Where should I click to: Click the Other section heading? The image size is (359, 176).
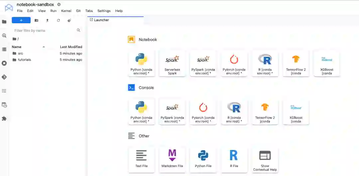tap(144, 136)
